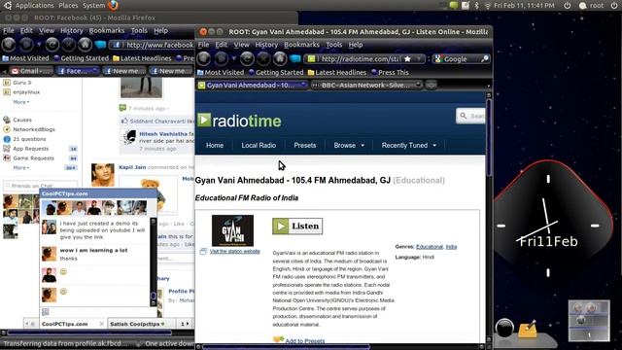Open Presets page
The height and width of the screenshot is (350, 622).
[304, 145]
